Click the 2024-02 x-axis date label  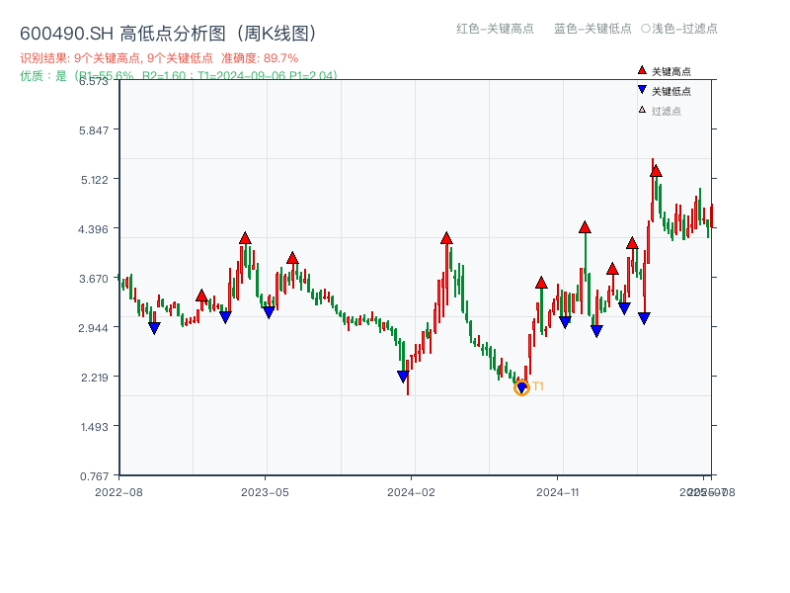pyautogui.click(x=411, y=492)
